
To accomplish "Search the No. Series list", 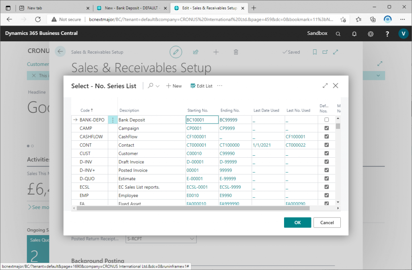I will click(150, 85).
